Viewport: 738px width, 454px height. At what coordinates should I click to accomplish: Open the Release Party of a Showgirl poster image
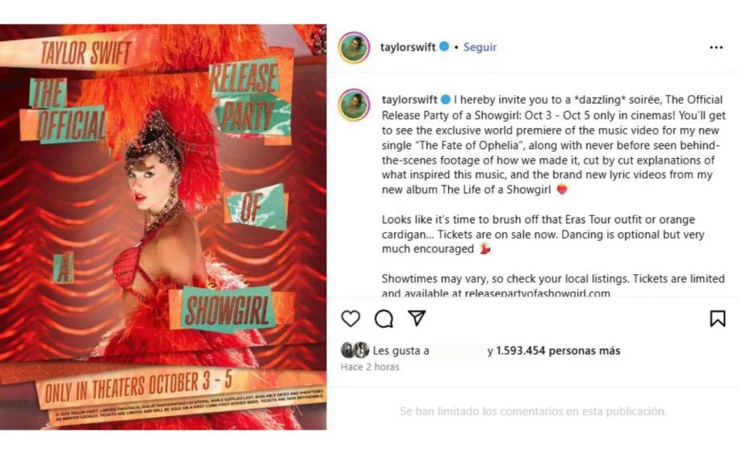[164, 227]
